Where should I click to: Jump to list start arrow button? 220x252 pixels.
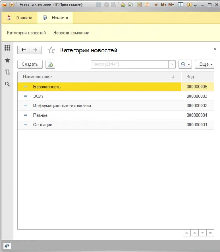click(187, 233)
